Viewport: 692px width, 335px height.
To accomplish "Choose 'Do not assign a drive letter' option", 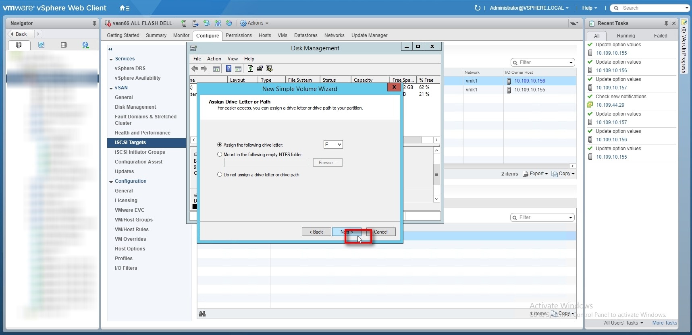I will [x=220, y=174].
